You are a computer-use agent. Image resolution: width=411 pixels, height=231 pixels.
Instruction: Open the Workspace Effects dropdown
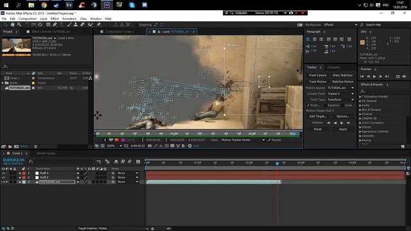(340, 24)
